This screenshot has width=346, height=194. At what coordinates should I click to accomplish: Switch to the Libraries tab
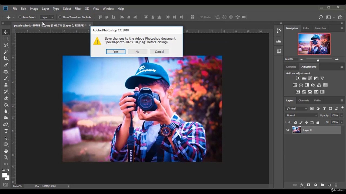(291, 67)
